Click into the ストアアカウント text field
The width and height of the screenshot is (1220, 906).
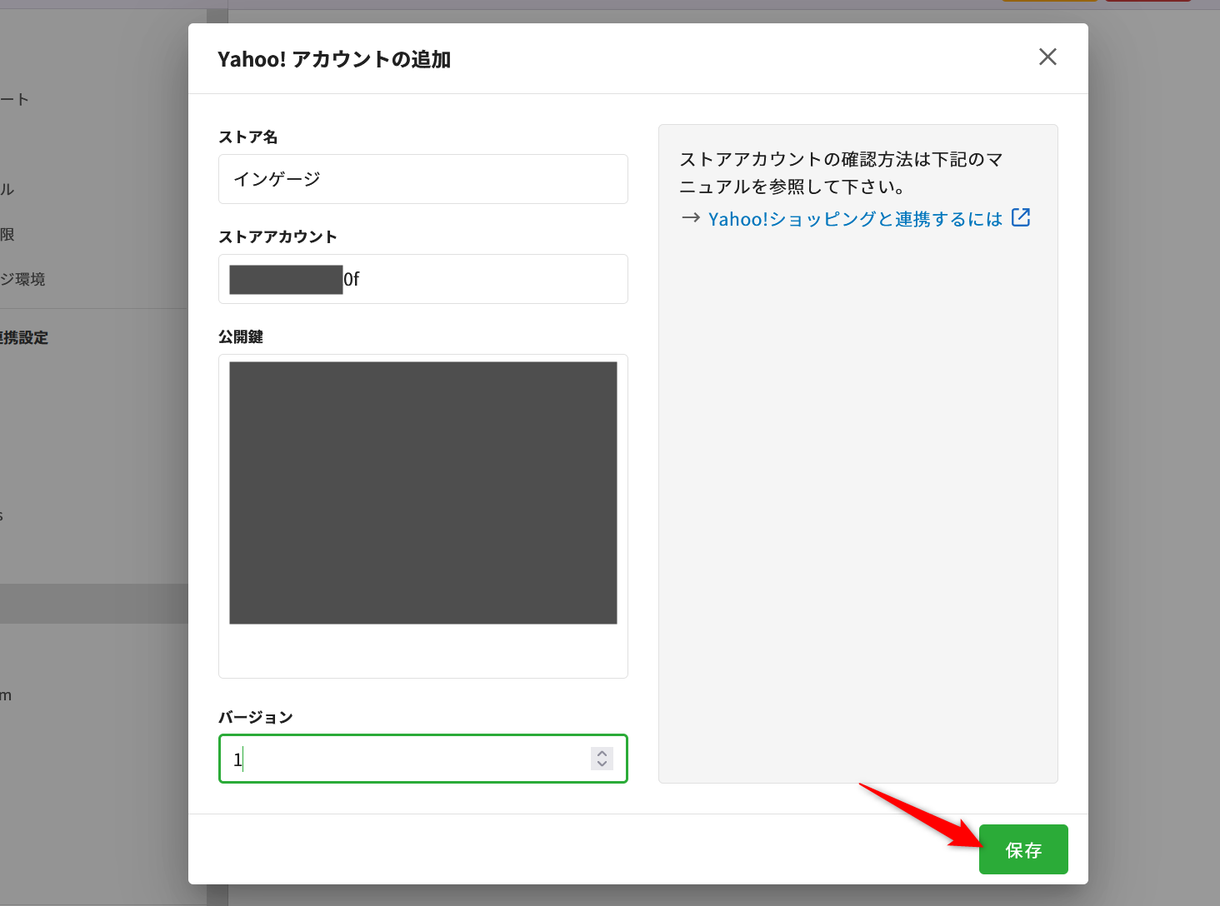click(483, 279)
